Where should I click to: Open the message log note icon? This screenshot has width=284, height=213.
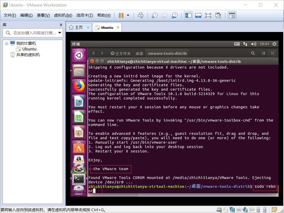tap(274, 210)
